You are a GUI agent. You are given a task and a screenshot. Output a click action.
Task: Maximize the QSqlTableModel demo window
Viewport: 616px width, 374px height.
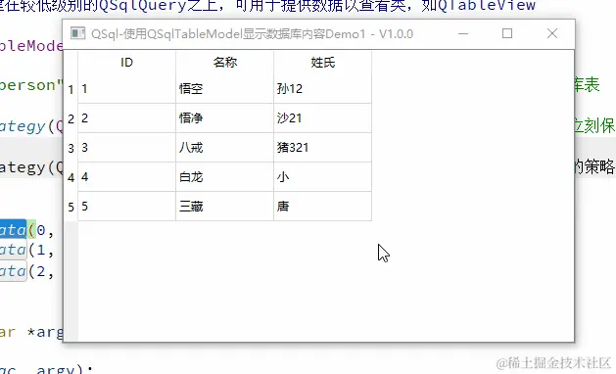[x=507, y=34]
